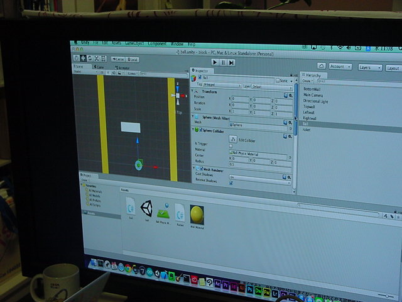
Task: Select the Ball C# script asset
Action: click(131, 206)
